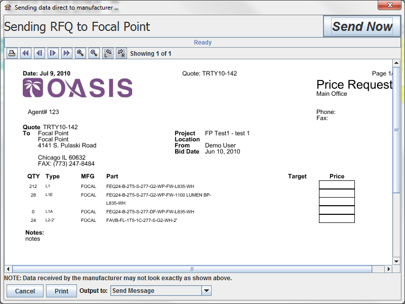This screenshot has height=304, width=405.
Task: Click the vertical scrollbar thumb
Action: click(x=396, y=130)
